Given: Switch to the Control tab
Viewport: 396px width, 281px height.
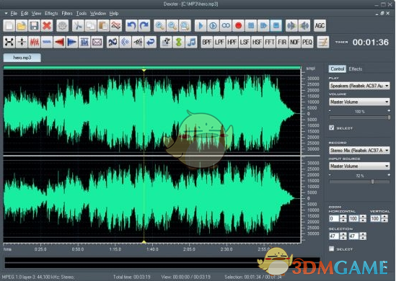Looking at the screenshot, I should pos(337,69).
